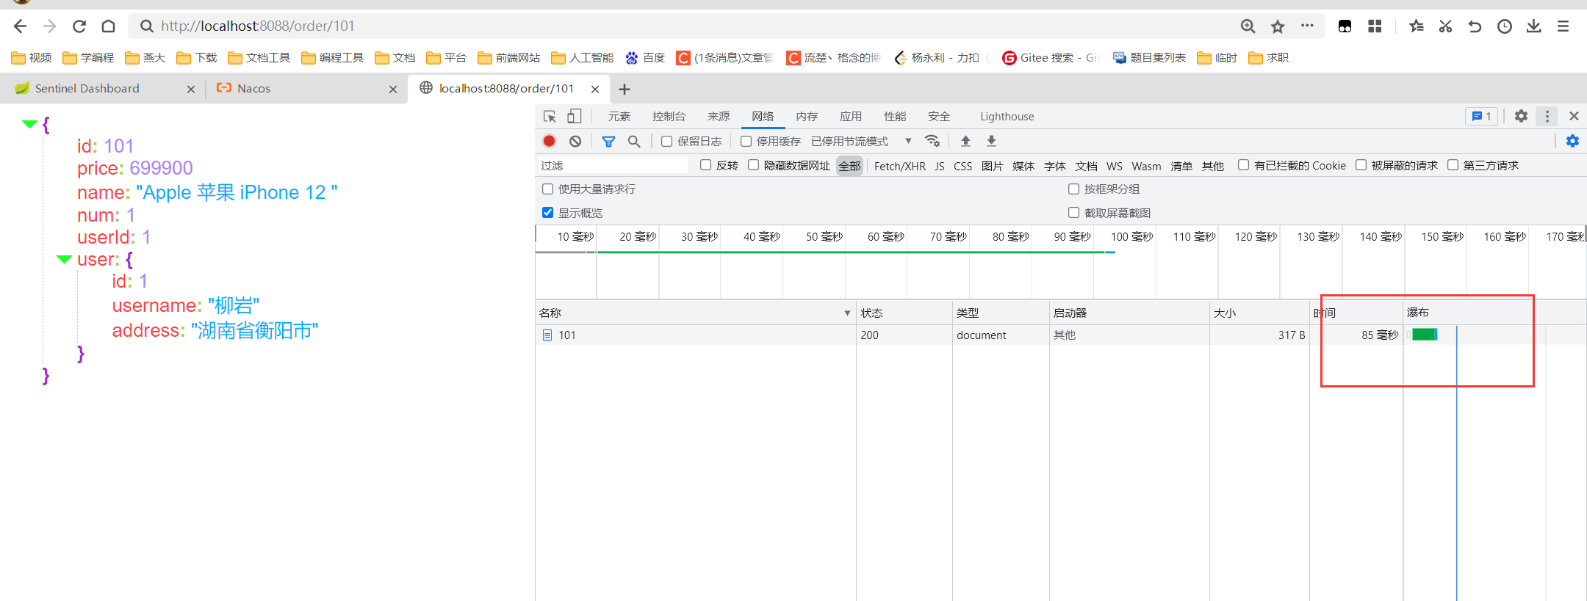This screenshot has width=1587, height=601.
Task: Uncheck 显示概览 checkbox
Action: [x=547, y=213]
